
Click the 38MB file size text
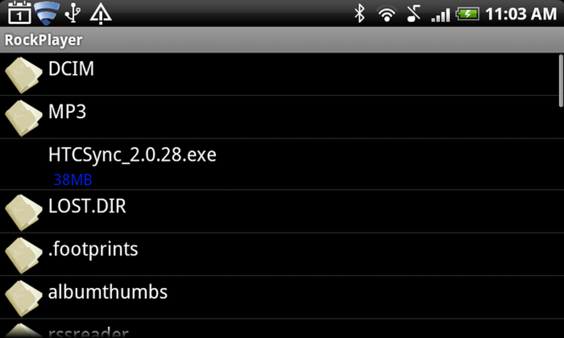[x=73, y=179]
